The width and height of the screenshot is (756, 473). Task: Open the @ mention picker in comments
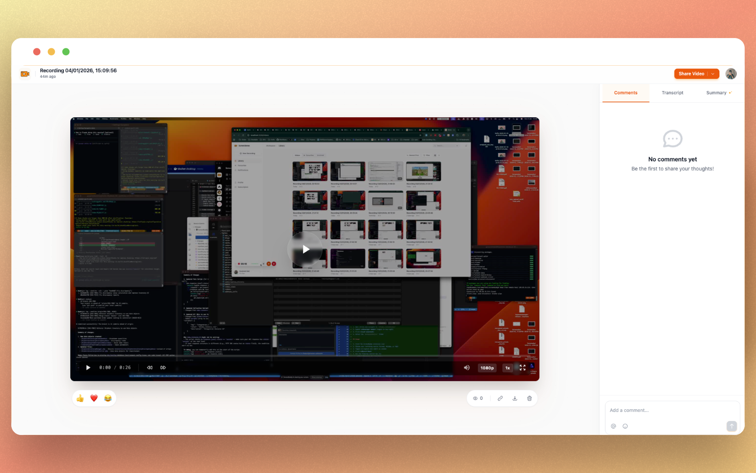(613, 426)
